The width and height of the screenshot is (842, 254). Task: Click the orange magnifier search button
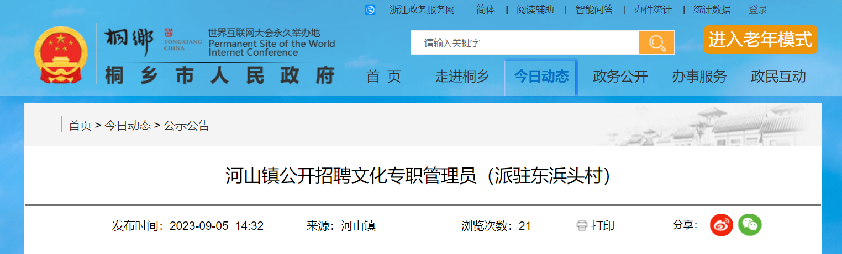click(x=657, y=42)
